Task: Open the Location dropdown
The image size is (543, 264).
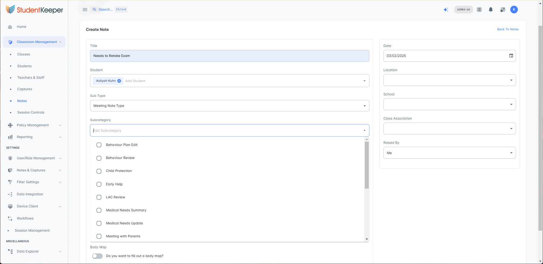Action: (x=449, y=80)
